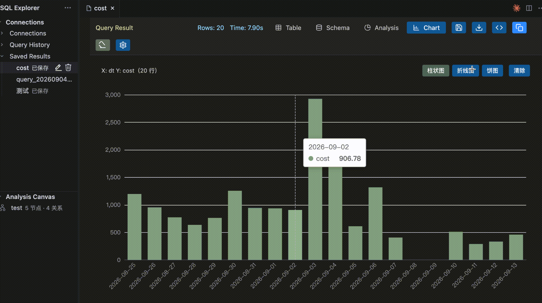Select the saved result named cost
Image resolution: width=542 pixels, height=303 pixels.
tap(23, 68)
